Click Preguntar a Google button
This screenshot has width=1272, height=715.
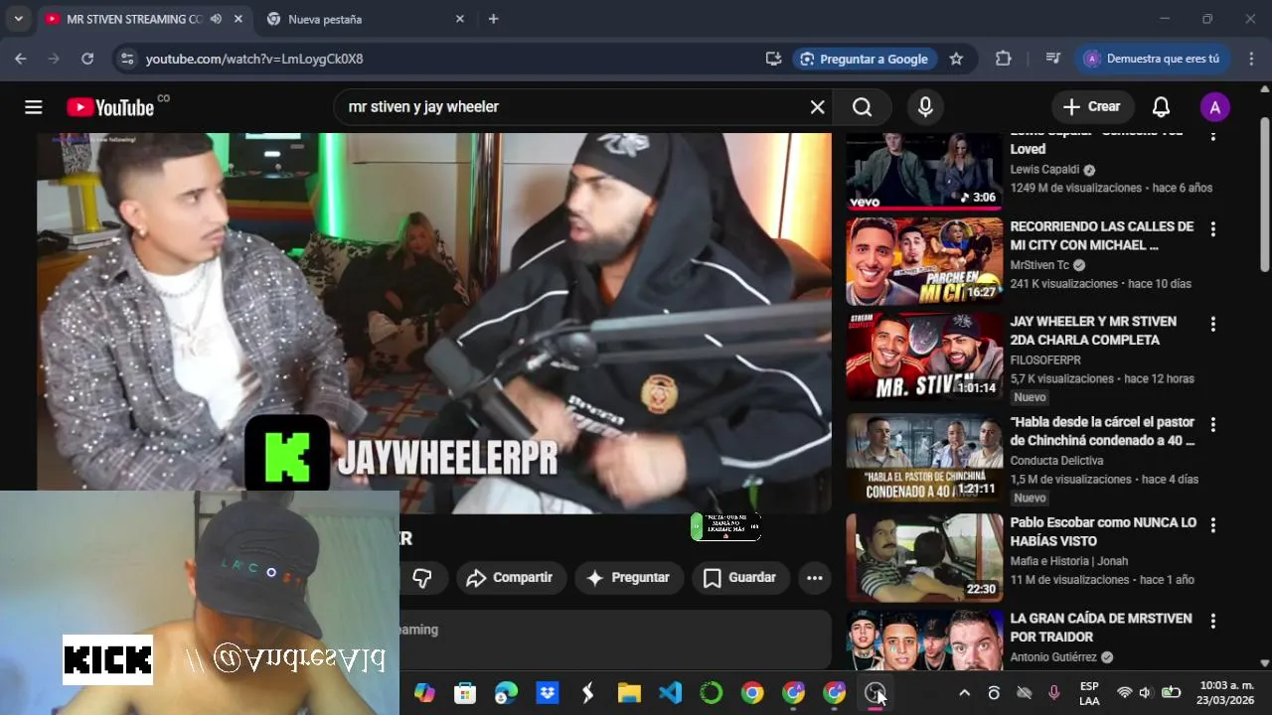(x=864, y=59)
